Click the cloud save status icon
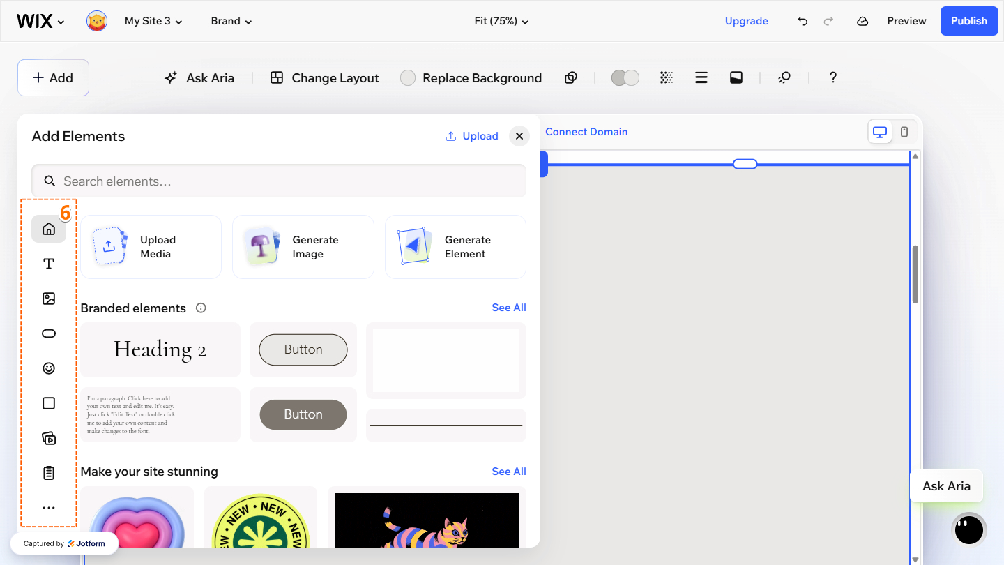 862,21
